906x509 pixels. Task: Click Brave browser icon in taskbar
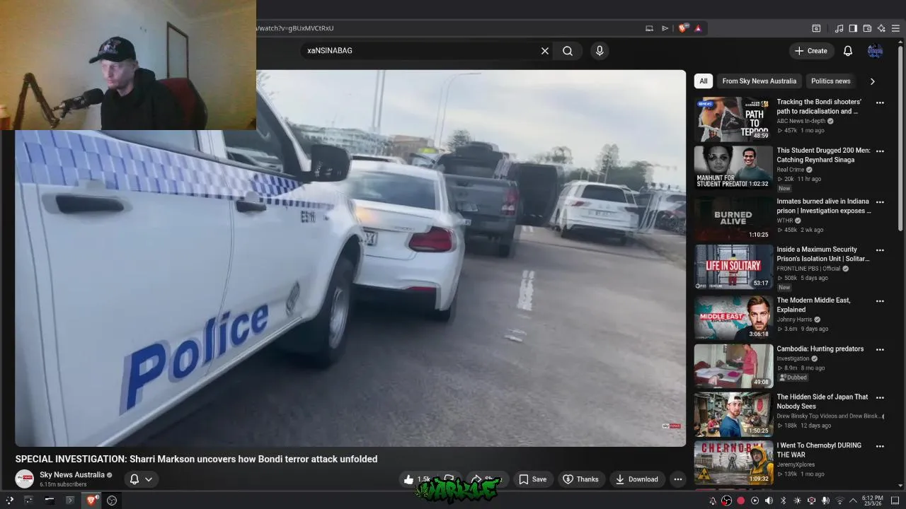[x=91, y=500]
